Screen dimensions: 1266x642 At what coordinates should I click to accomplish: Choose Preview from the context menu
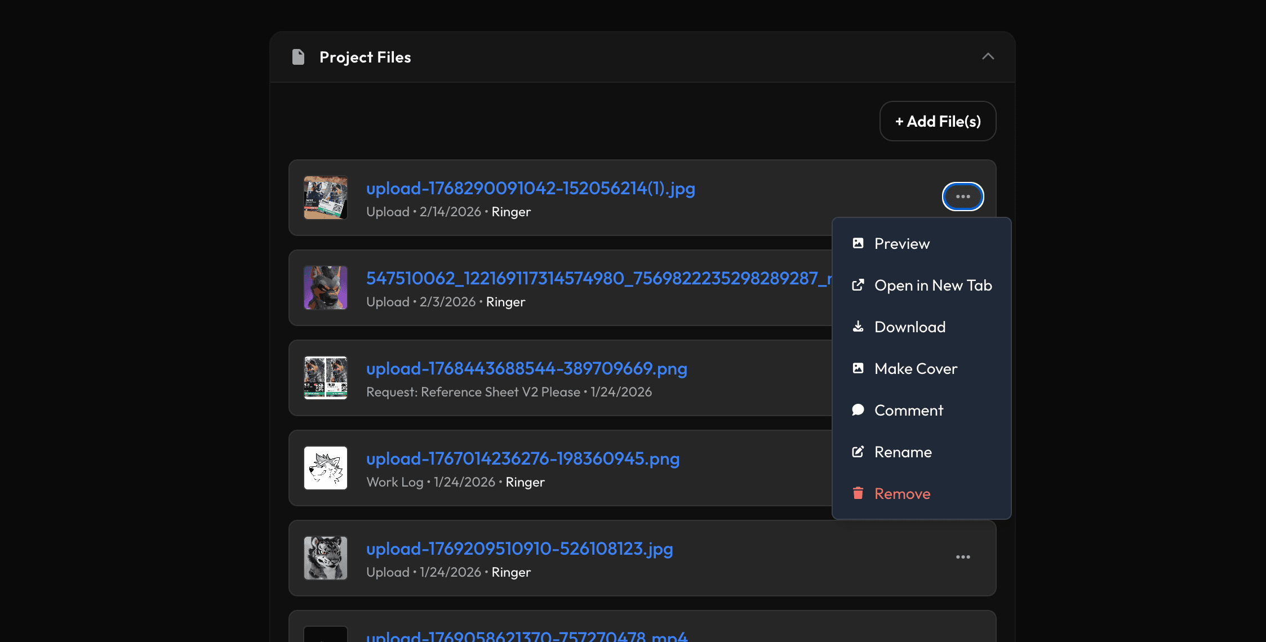901,243
